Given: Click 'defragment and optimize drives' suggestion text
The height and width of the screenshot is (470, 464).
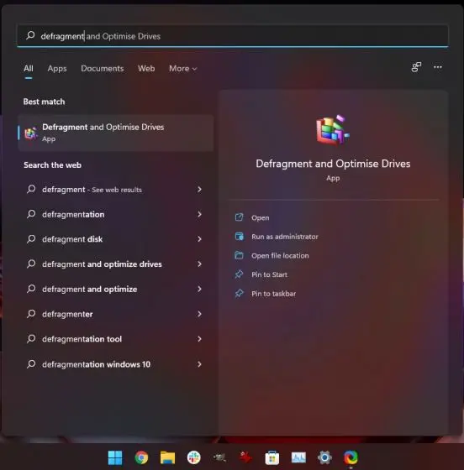Looking at the screenshot, I should click(102, 264).
